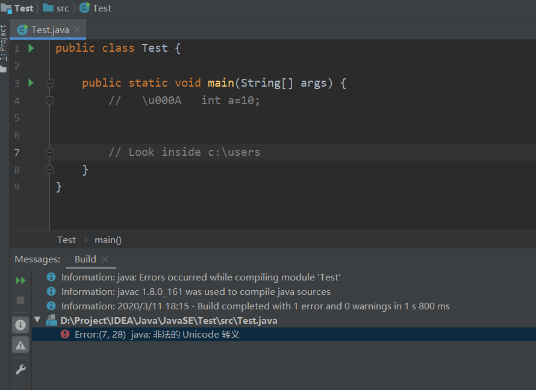Open the Project tool window sidebar tab
This screenshot has width=536, height=390.
(x=4, y=43)
